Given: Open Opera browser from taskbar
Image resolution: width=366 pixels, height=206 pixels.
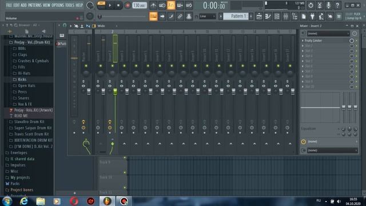Looking at the screenshot, I should (x=74, y=201).
